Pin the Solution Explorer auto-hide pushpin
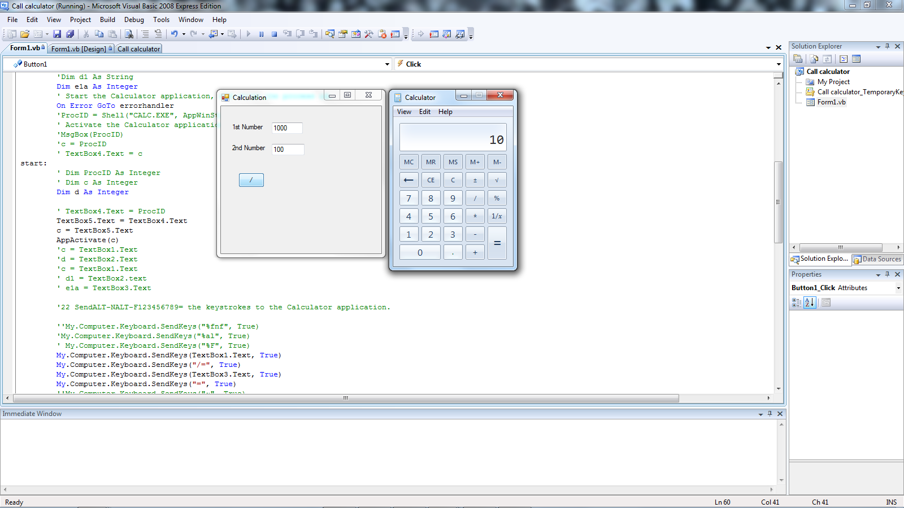This screenshot has width=904, height=508. (888, 46)
